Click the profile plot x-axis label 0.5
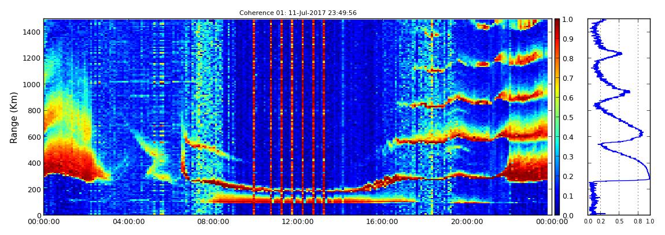The image size is (665, 235). [x=619, y=222]
